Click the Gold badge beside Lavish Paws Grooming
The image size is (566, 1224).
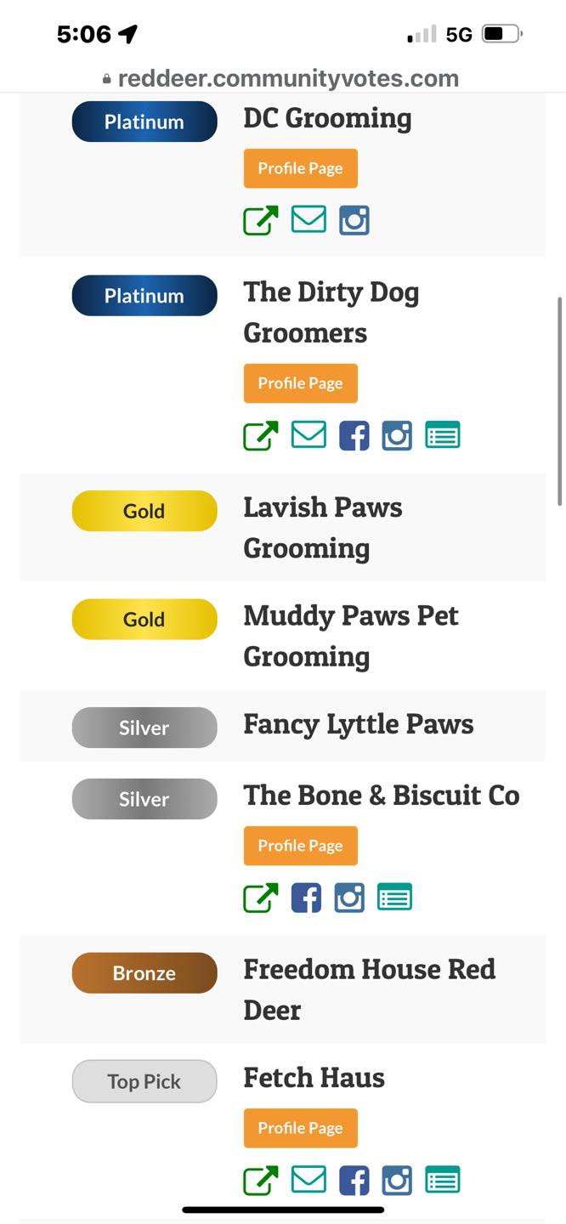(x=144, y=510)
